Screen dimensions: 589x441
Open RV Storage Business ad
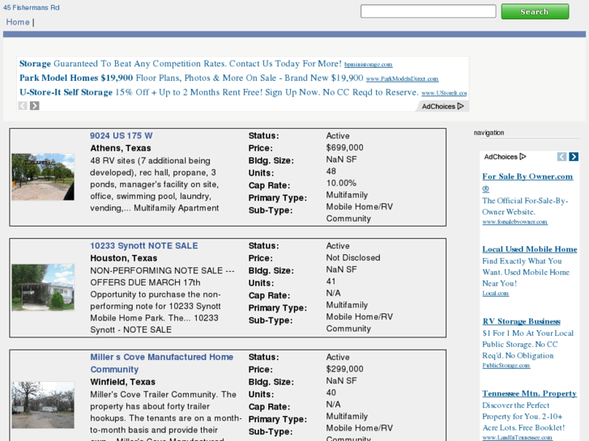click(522, 321)
